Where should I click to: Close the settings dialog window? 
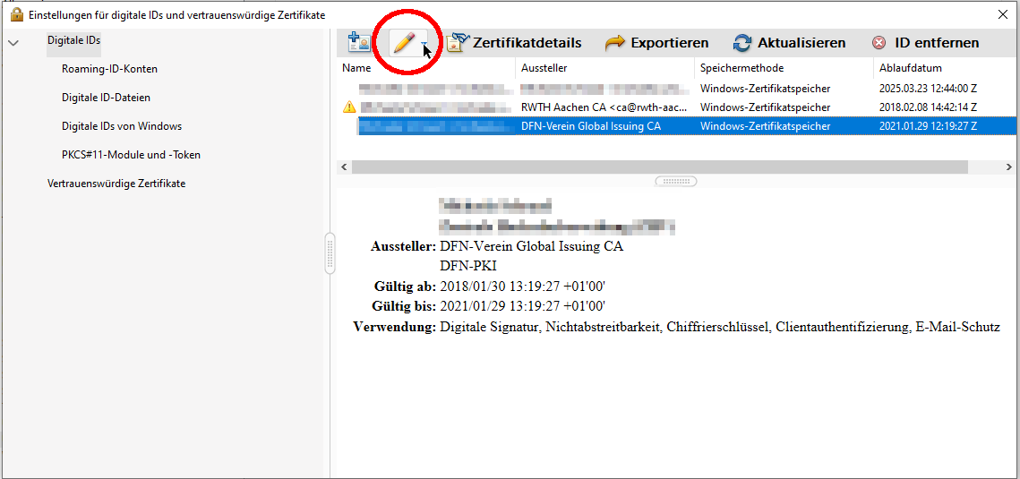[1002, 13]
